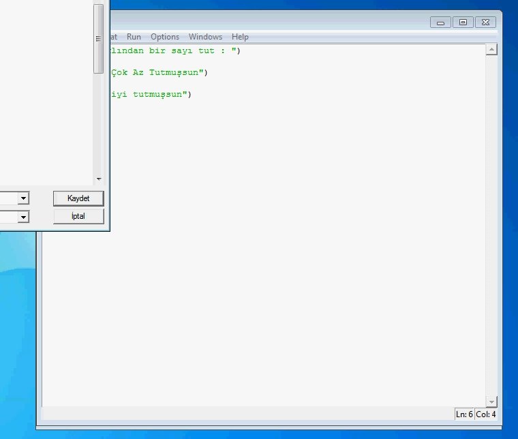The height and width of the screenshot is (439, 518).
Task: Click the code text "bir sayı tut"
Action: coord(182,51)
